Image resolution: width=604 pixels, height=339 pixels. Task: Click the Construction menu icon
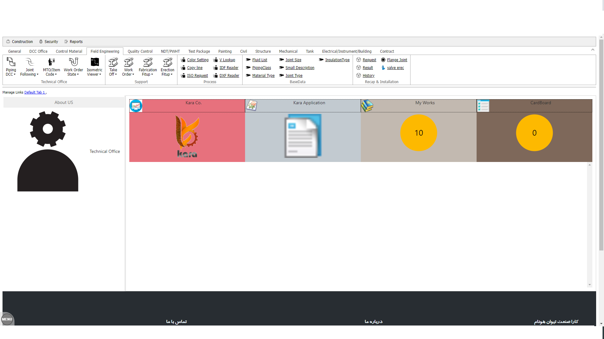coord(8,41)
